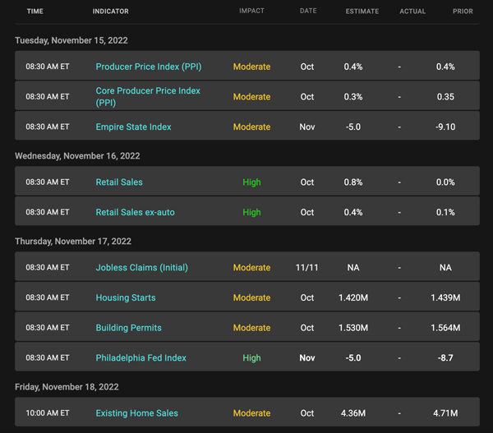
Task: Select the Building Permits link
Action: (x=128, y=328)
